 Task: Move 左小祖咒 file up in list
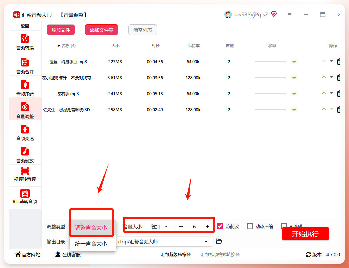pos(324,77)
